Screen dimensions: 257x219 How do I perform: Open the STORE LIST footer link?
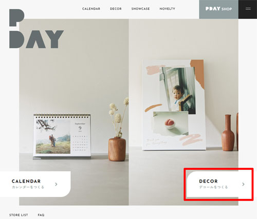tap(19, 215)
